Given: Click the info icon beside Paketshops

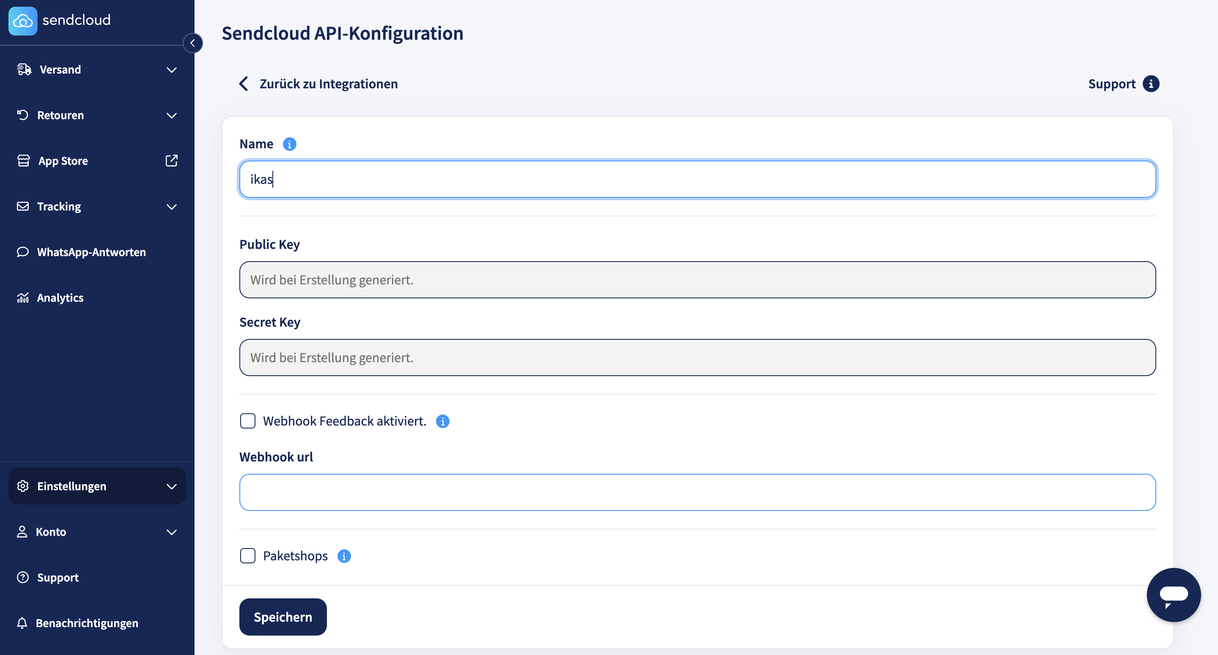Looking at the screenshot, I should pos(344,556).
